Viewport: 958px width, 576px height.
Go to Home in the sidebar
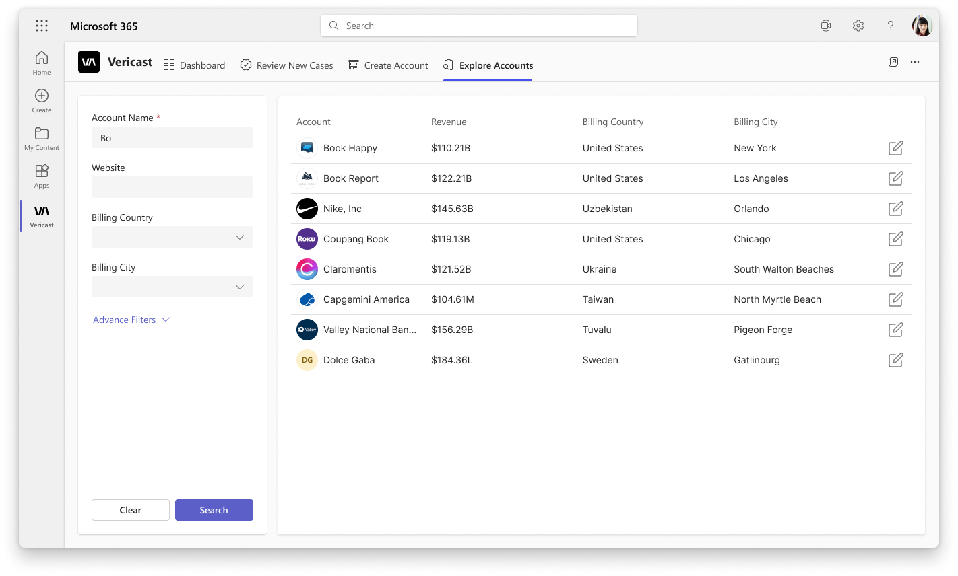pos(42,63)
